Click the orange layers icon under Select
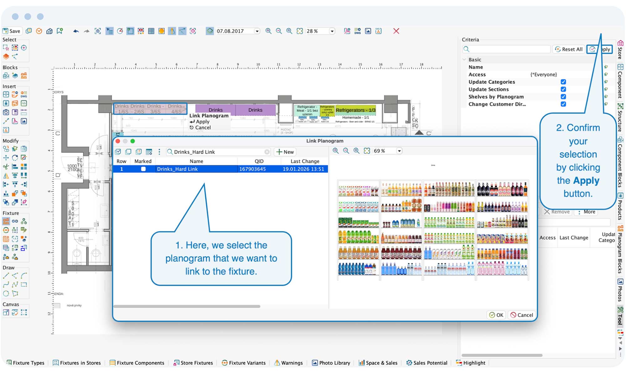This screenshot has height=374, width=626. coord(6,57)
